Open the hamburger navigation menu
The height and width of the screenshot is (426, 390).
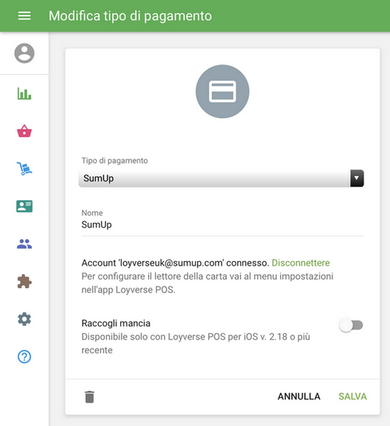tap(24, 16)
